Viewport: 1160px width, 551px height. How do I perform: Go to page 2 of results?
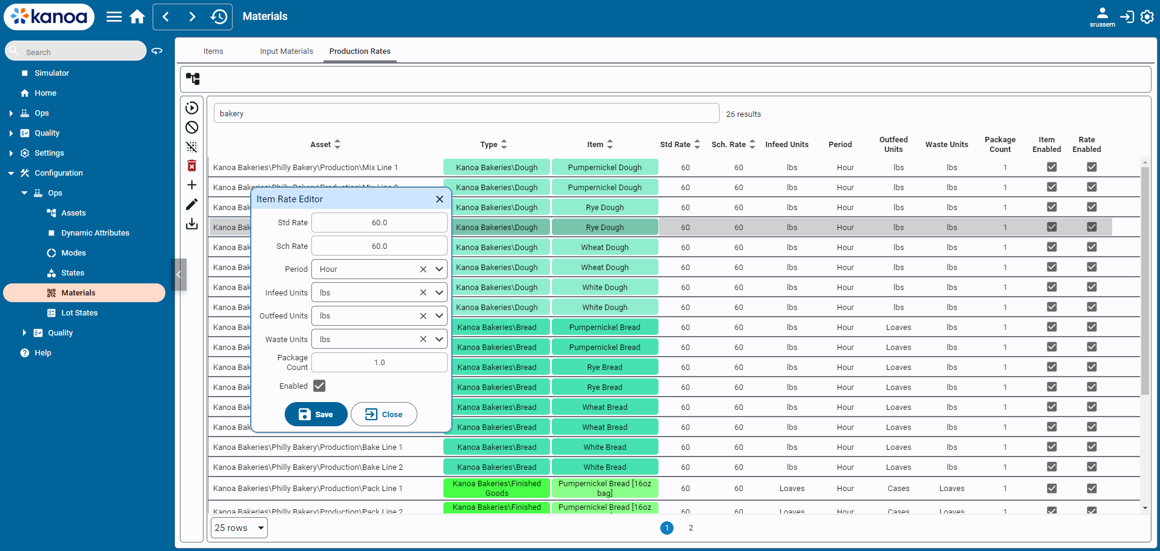[x=691, y=528]
